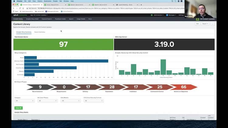
Task: Open the more options ellipsis button
Action: pos(212,24)
